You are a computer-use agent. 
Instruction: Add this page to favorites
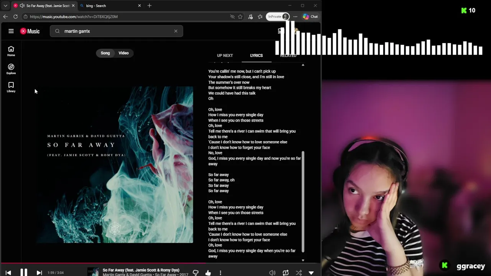pos(240,16)
